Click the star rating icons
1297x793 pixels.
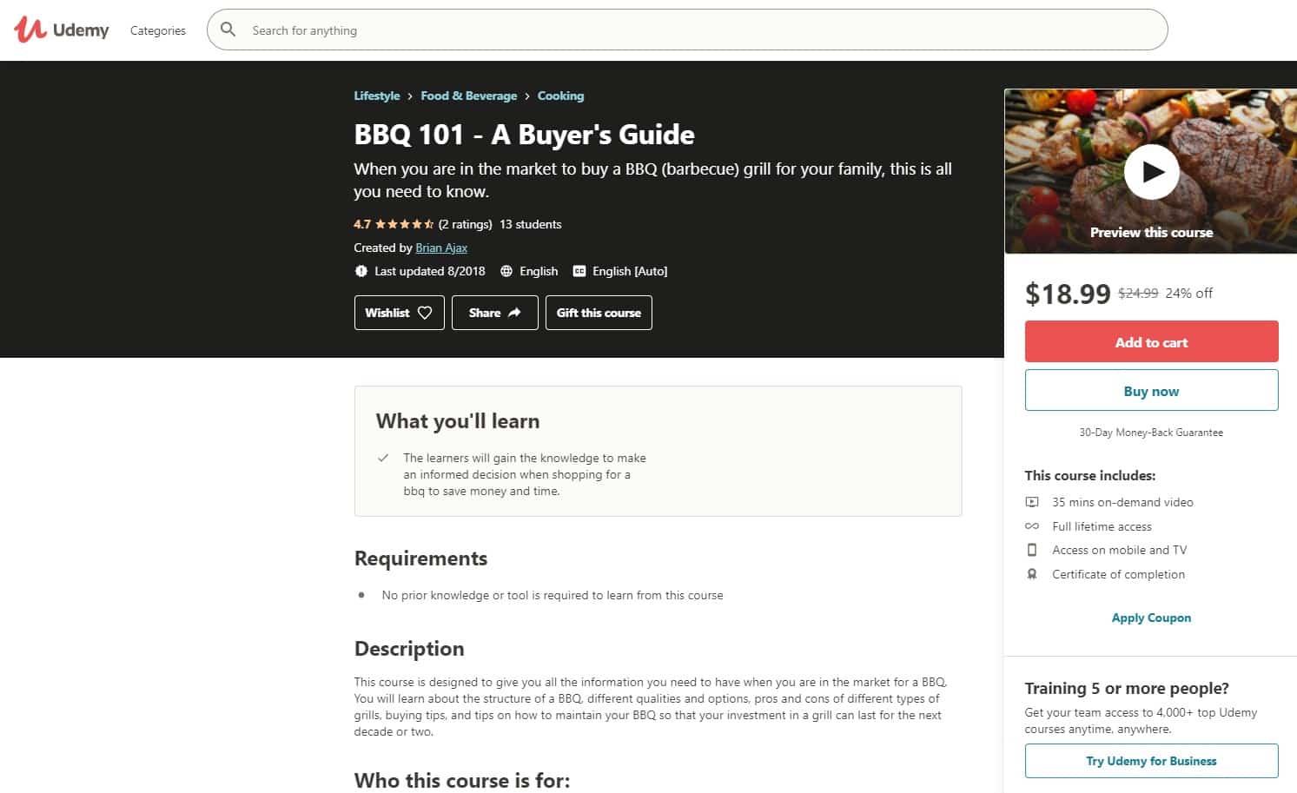point(404,224)
